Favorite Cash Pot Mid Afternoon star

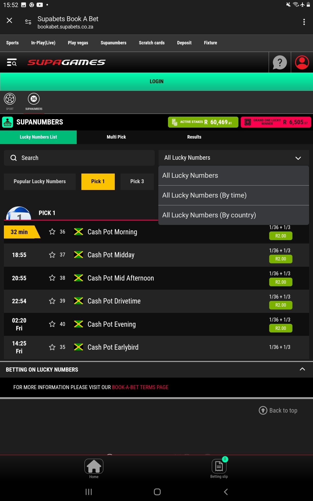click(x=52, y=278)
